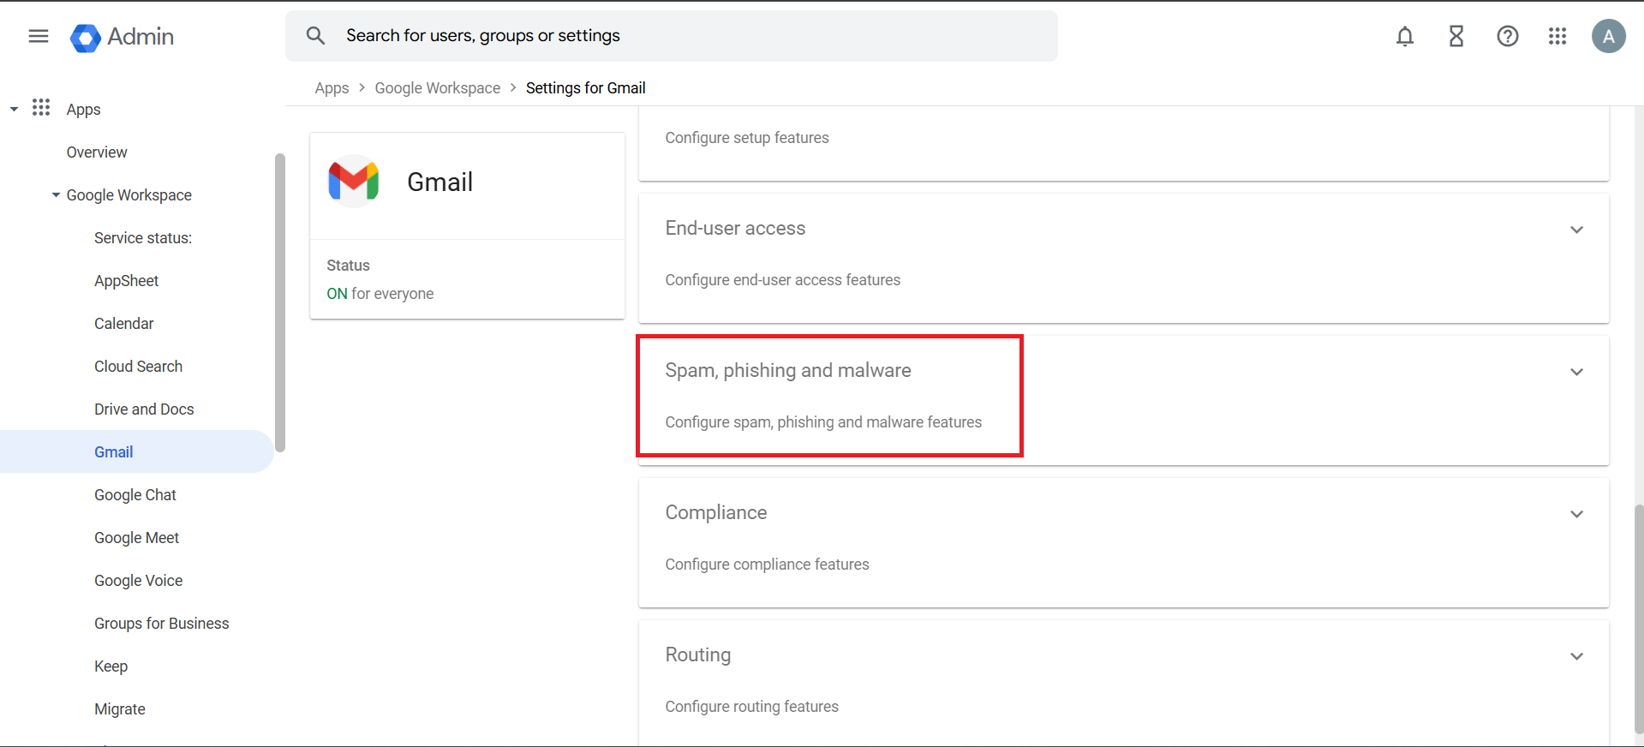Open Migrate in sidebar
Image resolution: width=1644 pixels, height=747 pixels.
120,709
